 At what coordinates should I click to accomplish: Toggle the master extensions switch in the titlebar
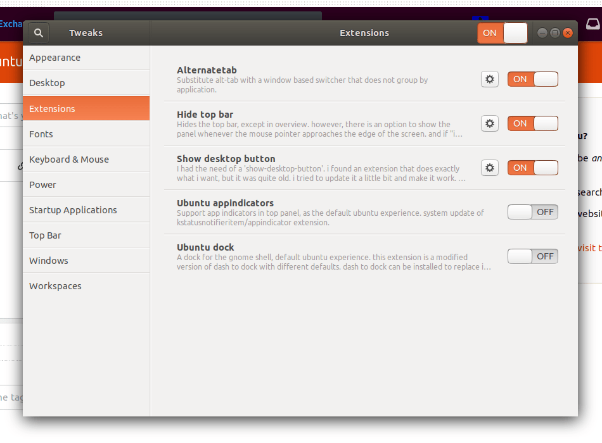click(x=503, y=32)
